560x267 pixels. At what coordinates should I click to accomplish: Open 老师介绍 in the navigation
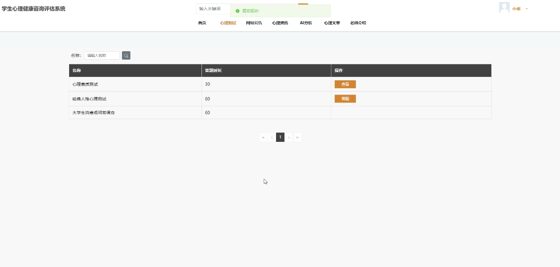(358, 23)
